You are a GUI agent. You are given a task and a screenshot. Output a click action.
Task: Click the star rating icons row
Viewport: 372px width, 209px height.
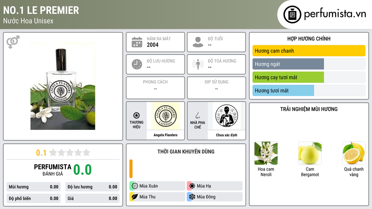pos(70,152)
